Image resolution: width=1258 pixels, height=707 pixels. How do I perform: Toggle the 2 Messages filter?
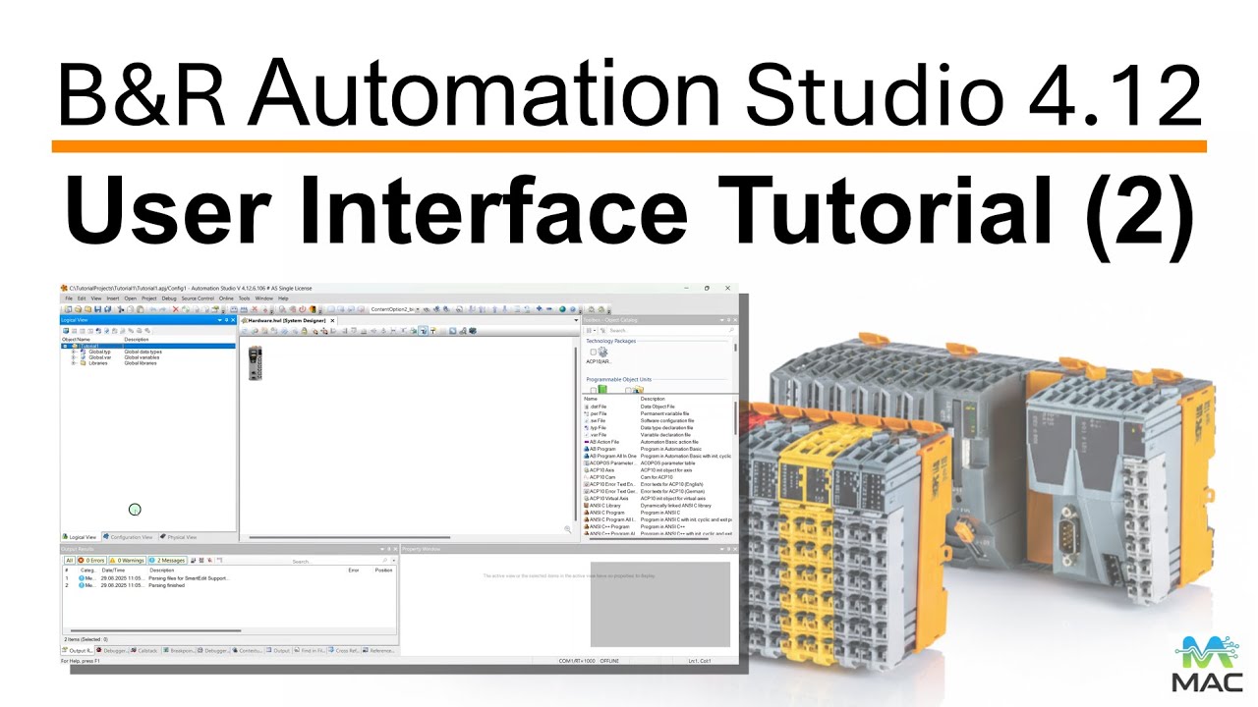pyautogui.click(x=167, y=561)
